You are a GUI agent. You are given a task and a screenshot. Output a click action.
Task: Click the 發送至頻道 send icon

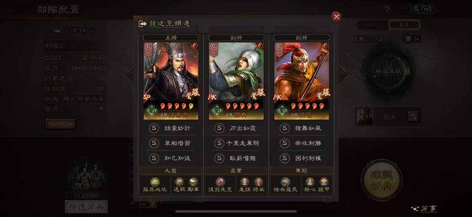(x=142, y=24)
